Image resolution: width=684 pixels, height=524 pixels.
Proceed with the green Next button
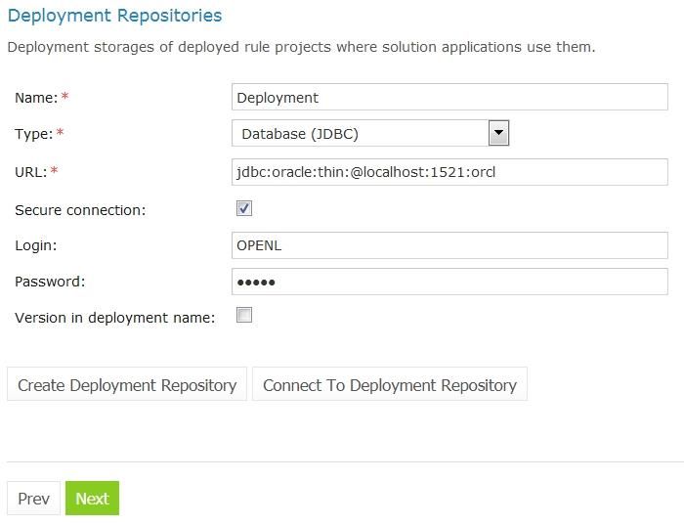[92, 498]
